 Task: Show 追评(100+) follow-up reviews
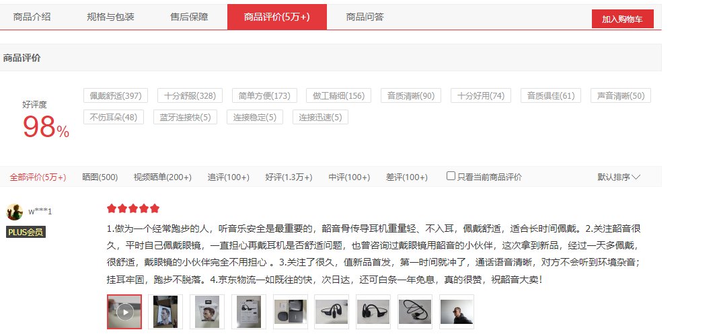click(x=228, y=177)
